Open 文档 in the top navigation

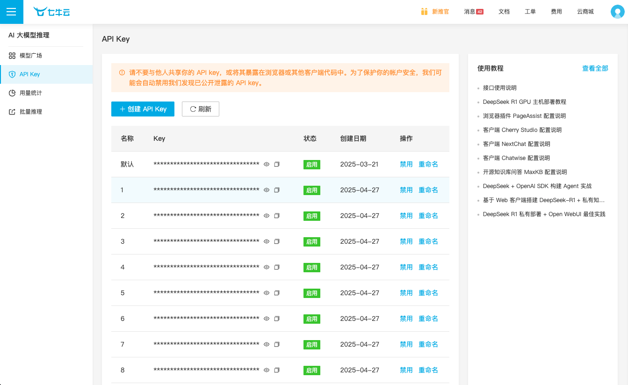(x=504, y=12)
